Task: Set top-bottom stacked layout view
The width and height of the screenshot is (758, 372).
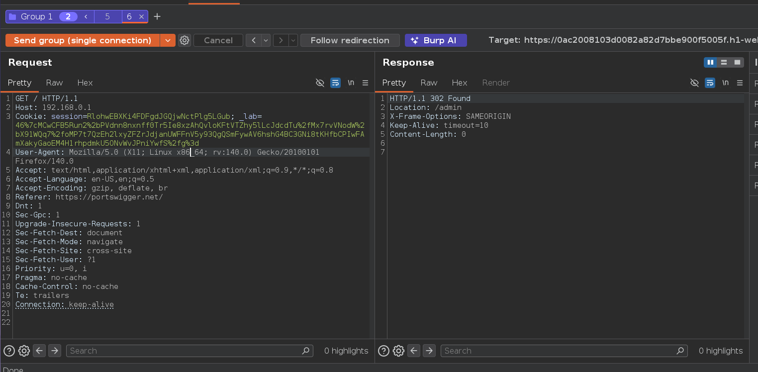Action: point(724,62)
